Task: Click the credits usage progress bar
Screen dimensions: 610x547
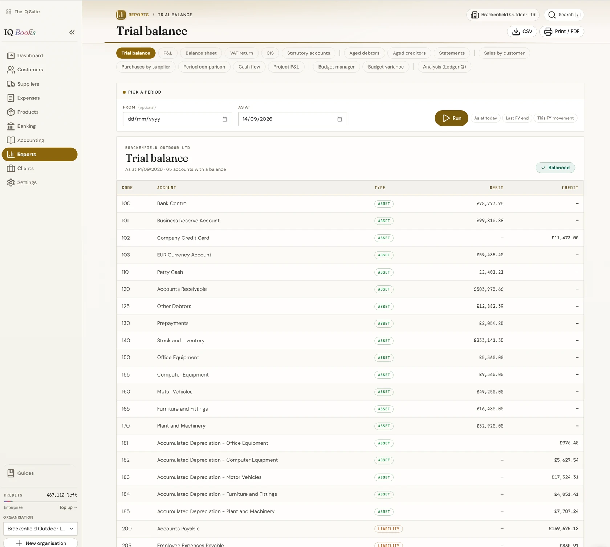Action: pos(40,501)
